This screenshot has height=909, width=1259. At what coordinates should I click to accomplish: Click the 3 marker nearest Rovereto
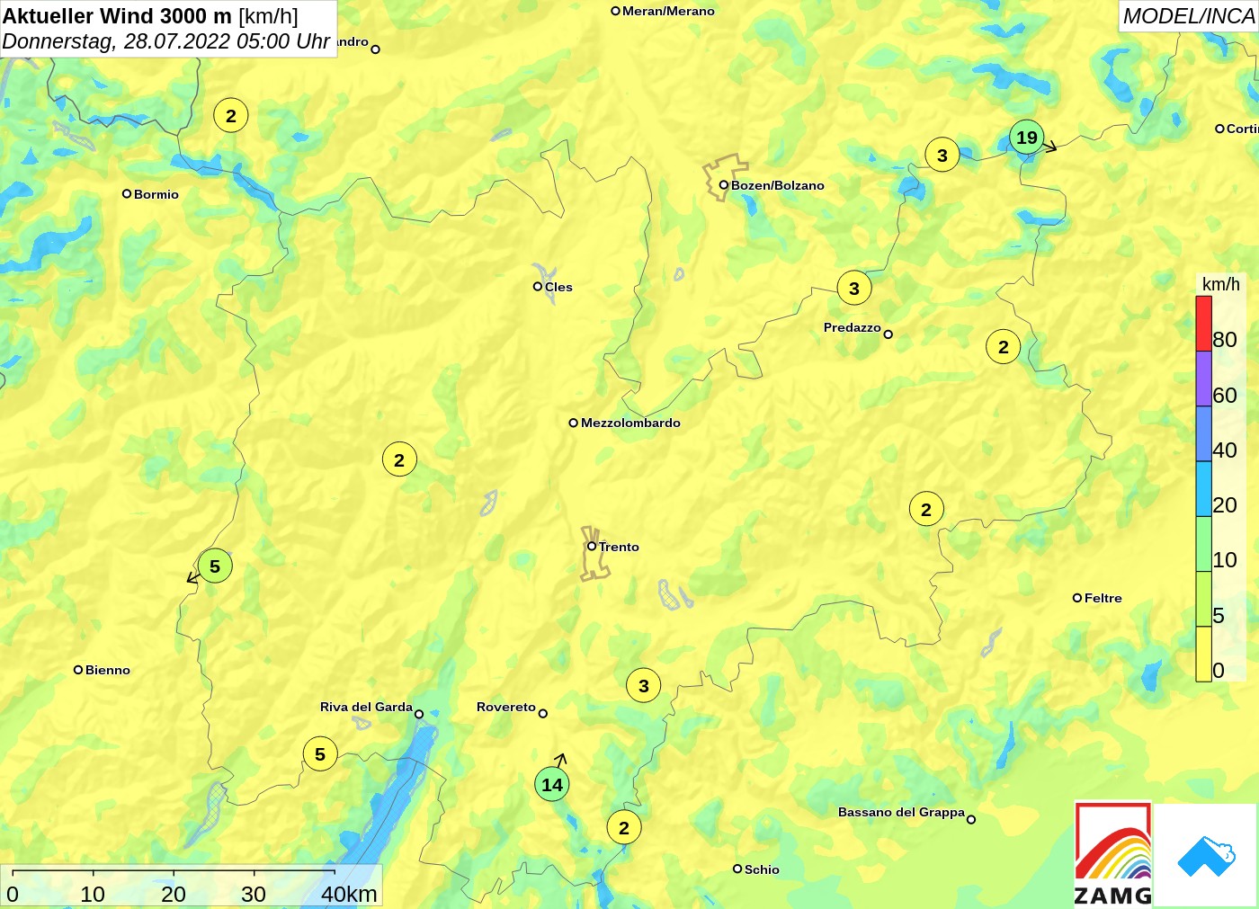pyautogui.click(x=643, y=686)
